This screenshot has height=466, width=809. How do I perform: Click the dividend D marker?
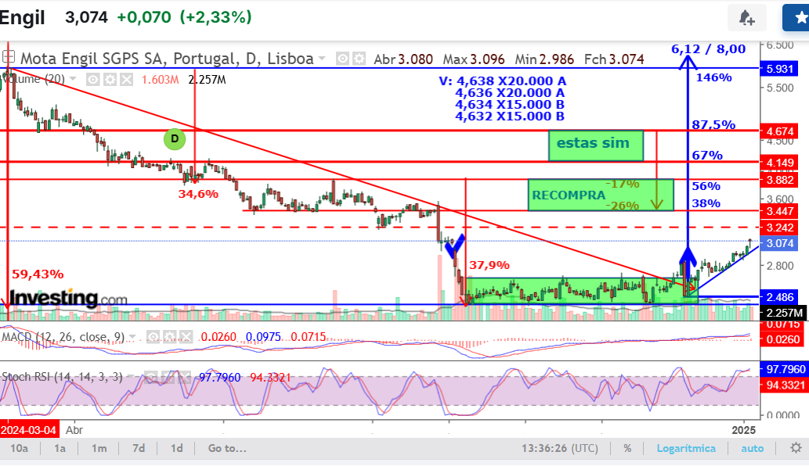[175, 139]
